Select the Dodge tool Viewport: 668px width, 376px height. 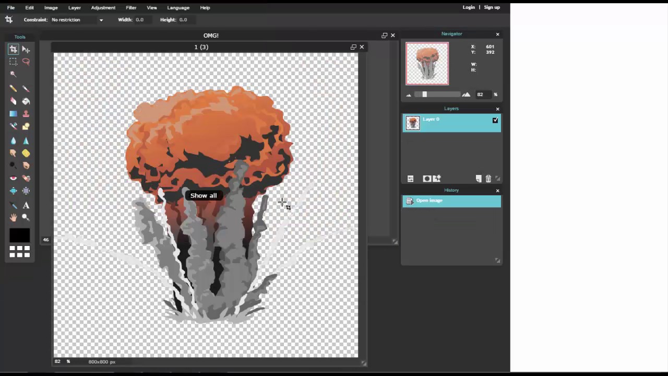pyautogui.click(x=13, y=166)
